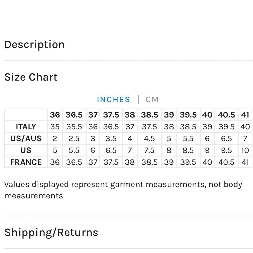The image size is (253, 253).
Task: Select the FRANCE row label
Action: pyautogui.click(x=26, y=162)
